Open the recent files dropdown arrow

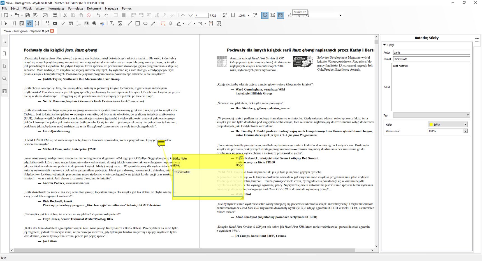[22, 15]
